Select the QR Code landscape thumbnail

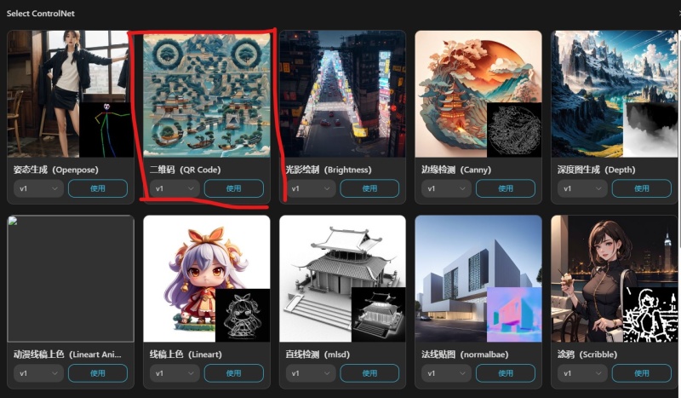point(207,94)
